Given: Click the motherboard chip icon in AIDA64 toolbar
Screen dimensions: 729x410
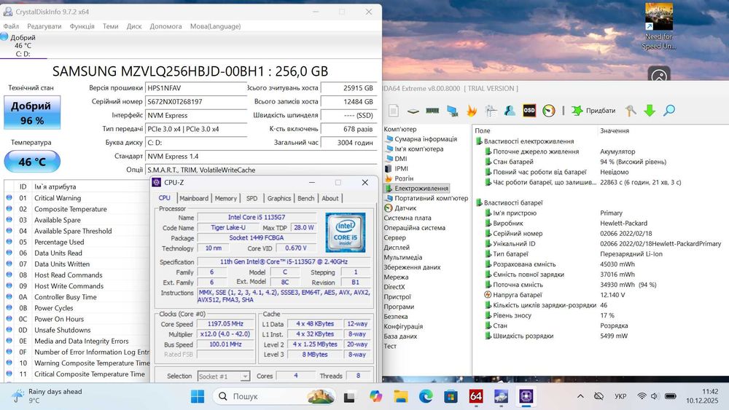Looking at the screenshot, I should pos(413,111).
